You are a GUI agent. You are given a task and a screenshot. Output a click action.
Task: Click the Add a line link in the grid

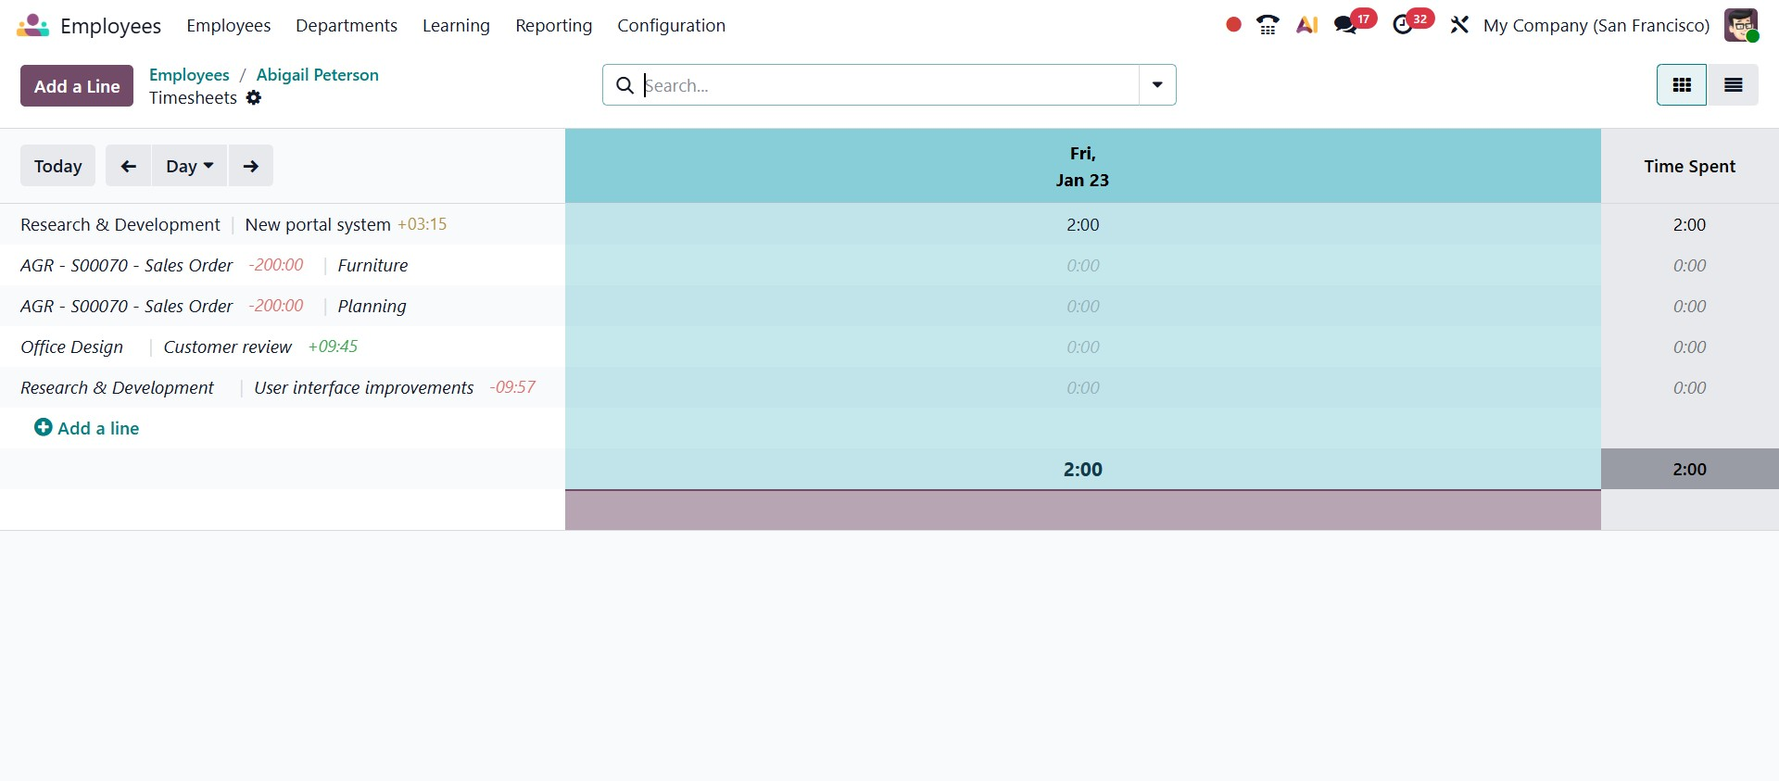[x=98, y=428]
